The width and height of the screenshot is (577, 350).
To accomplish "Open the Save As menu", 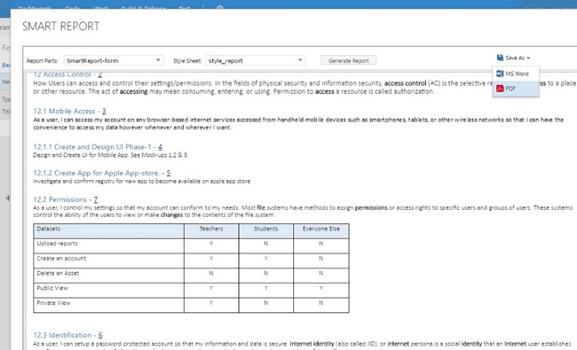I will [x=513, y=58].
